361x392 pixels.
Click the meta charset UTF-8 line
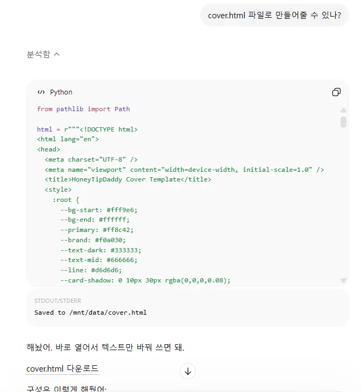pyautogui.click(x=91, y=159)
